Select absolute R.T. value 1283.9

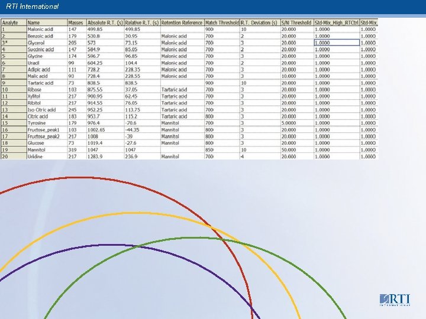click(105, 157)
